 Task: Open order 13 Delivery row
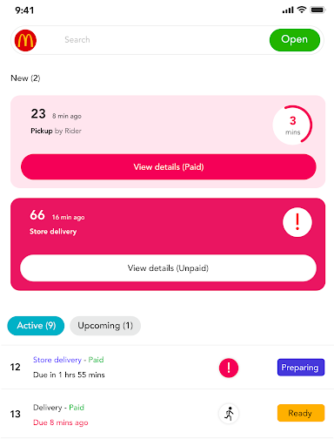168,414
